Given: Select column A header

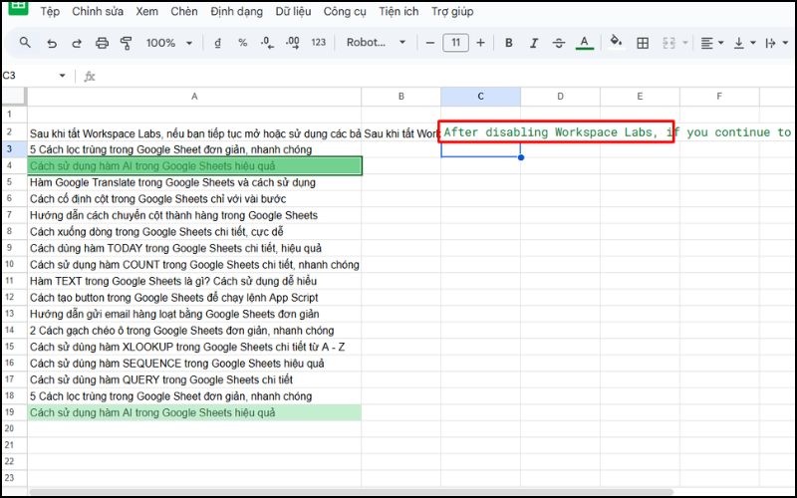Looking at the screenshot, I should point(194,97).
